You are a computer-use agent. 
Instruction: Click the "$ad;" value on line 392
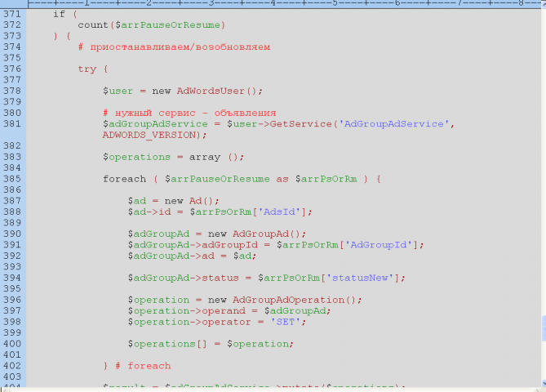point(245,256)
